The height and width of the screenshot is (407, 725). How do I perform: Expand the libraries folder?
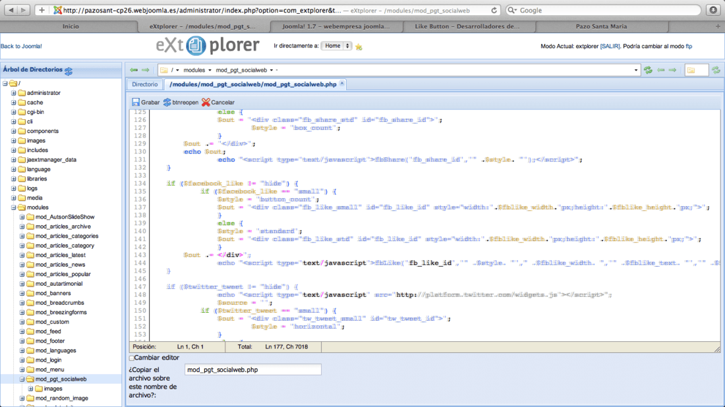point(13,178)
